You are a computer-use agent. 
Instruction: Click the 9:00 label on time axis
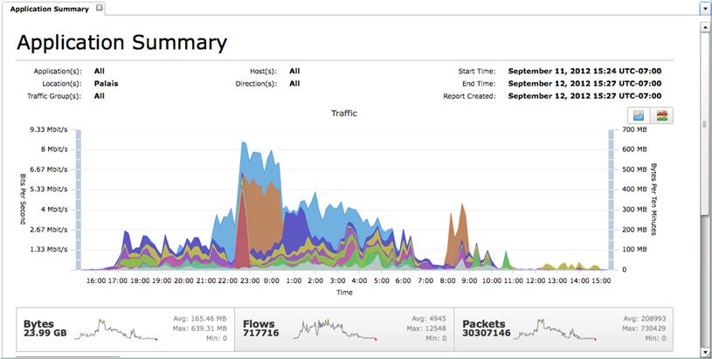(469, 281)
